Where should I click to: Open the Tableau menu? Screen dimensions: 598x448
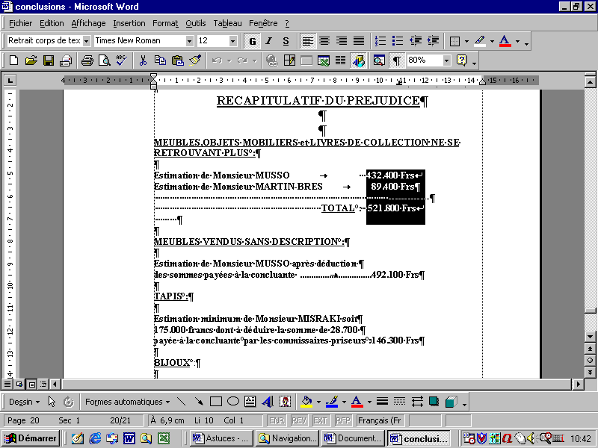coord(227,23)
